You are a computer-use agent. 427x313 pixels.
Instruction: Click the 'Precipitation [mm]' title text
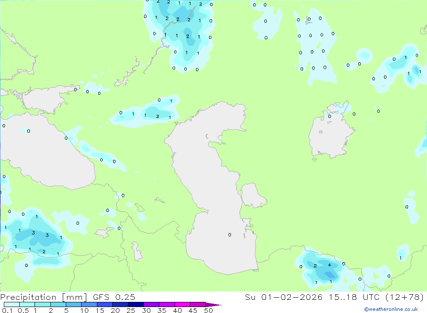click(44, 297)
